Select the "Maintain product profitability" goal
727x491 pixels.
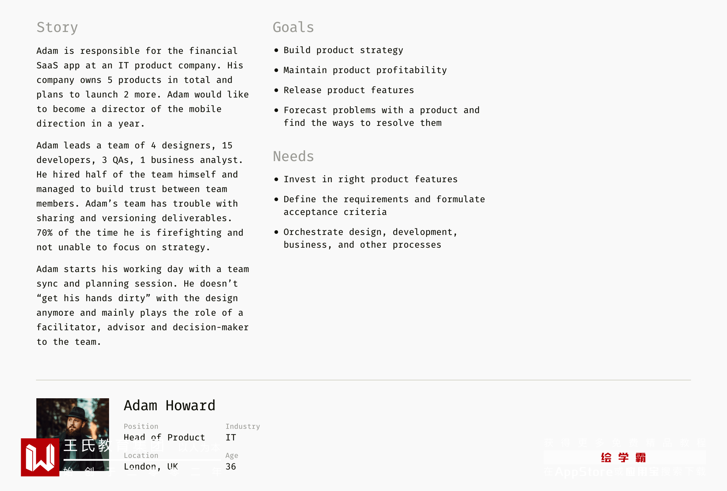(x=365, y=70)
